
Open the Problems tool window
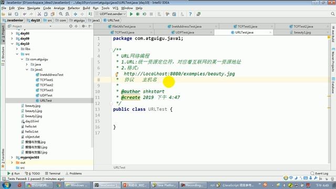click(73, 173)
